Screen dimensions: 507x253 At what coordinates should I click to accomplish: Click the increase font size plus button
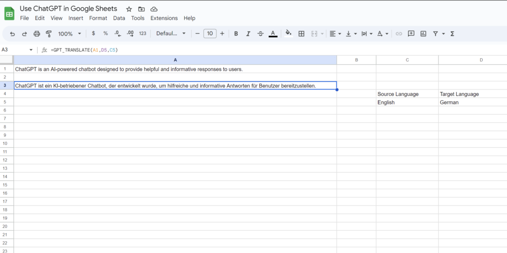222,34
